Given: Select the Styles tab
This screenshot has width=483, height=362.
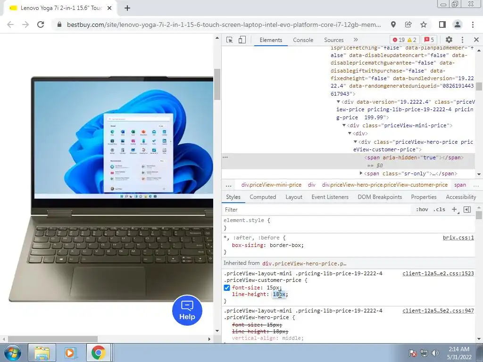Looking at the screenshot, I should coord(233,197).
